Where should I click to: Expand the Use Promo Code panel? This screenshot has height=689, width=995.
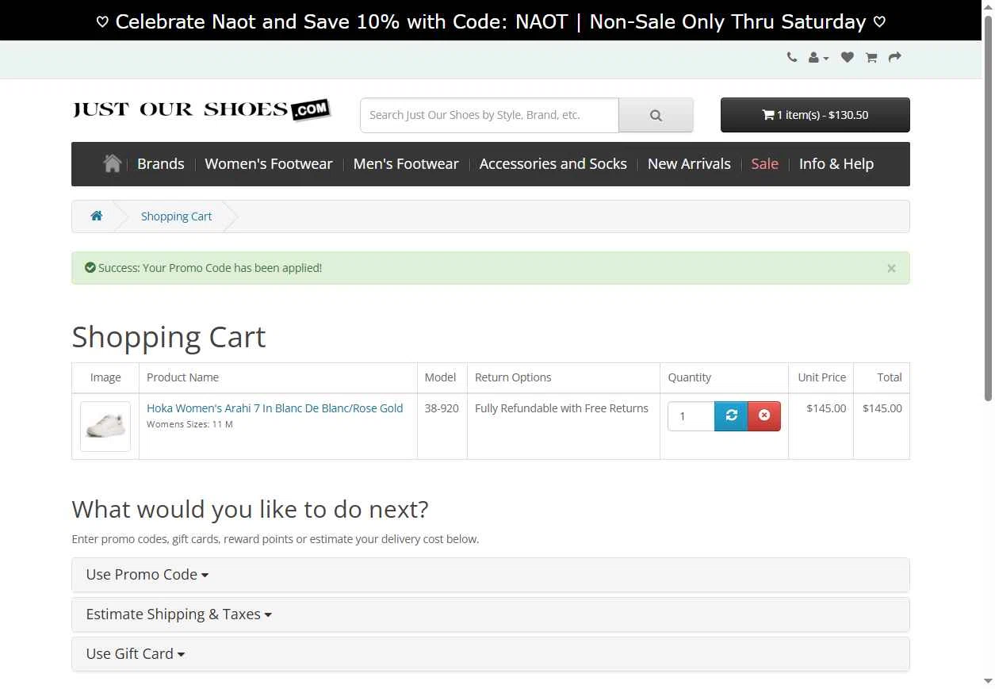(x=490, y=575)
